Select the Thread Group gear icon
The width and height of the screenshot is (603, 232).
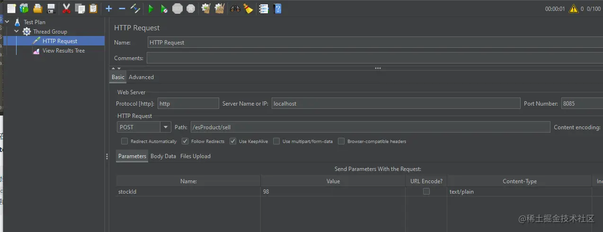pyautogui.click(x=27, y=31)
